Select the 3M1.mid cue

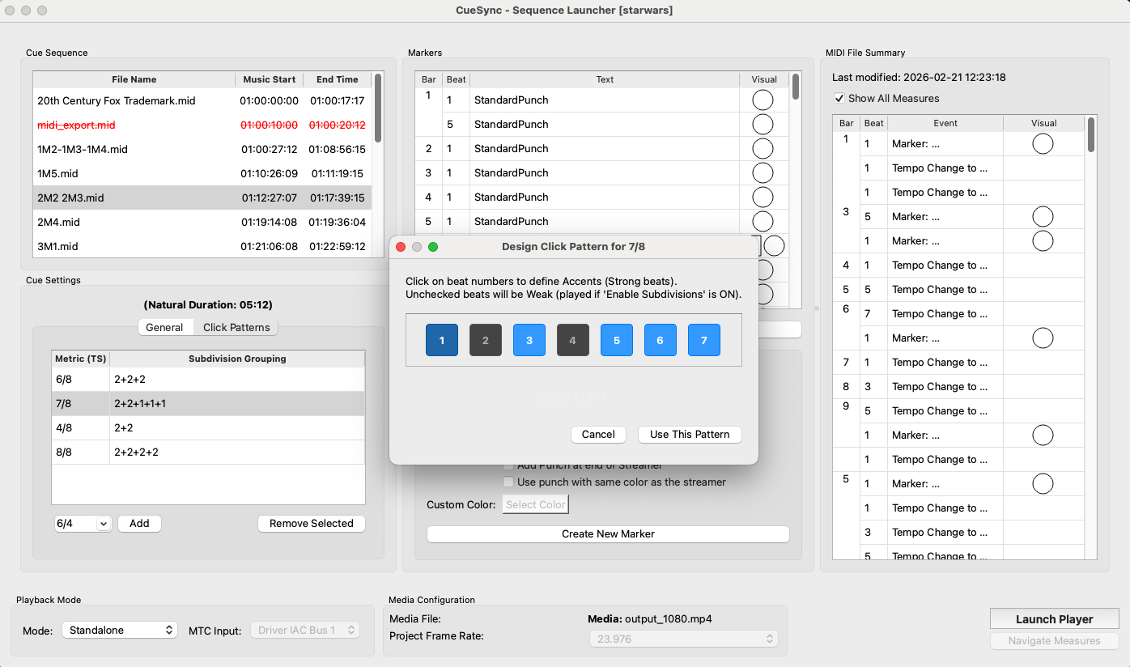pyautogui.click(x=202, y=246)
